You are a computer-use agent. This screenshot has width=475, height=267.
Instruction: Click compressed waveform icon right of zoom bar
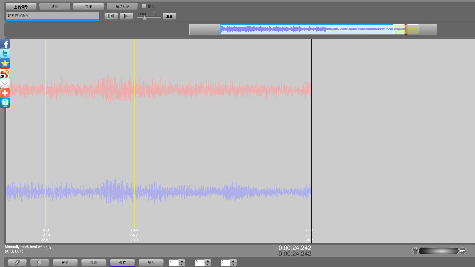463,251
